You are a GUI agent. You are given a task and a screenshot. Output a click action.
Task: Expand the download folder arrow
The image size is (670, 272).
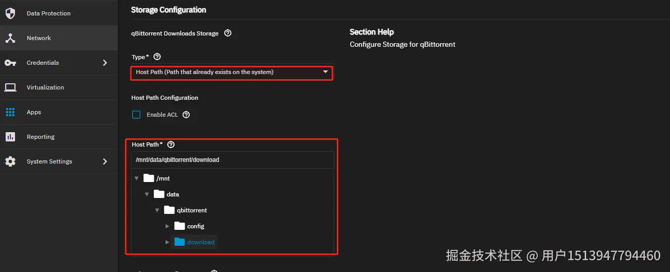click(x=167, y=242)
